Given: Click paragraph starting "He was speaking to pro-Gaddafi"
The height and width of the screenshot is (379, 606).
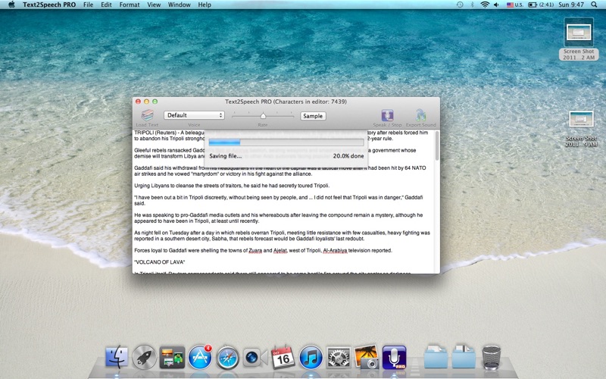Looking at the screenshot, I should pos(279,218).
